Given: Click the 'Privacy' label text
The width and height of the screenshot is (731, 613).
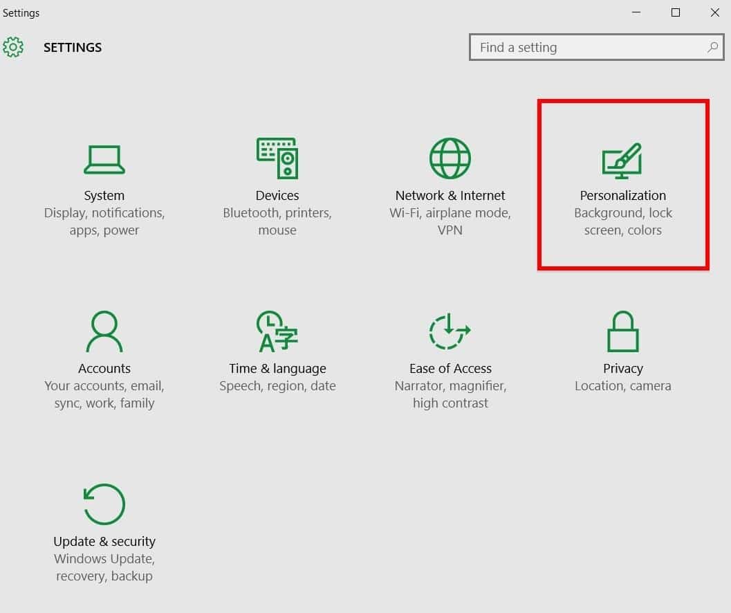Looking at the screenshot, I should (622, 369).
